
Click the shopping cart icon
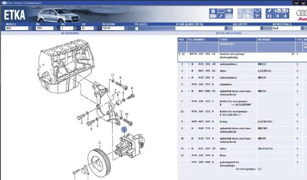click(x=257, y=16)
